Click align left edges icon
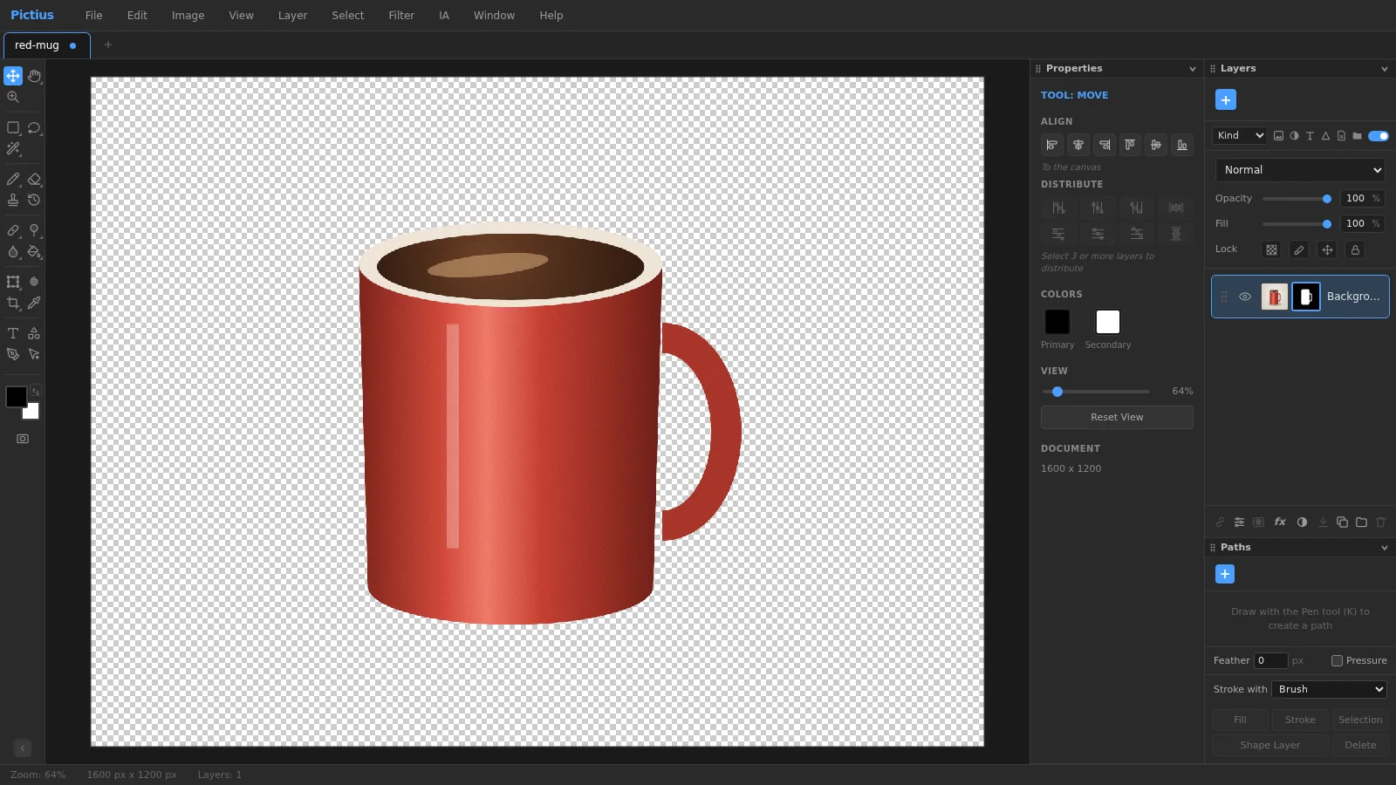The height and width of the screenshot is (785, 1396). (1052, 145)
